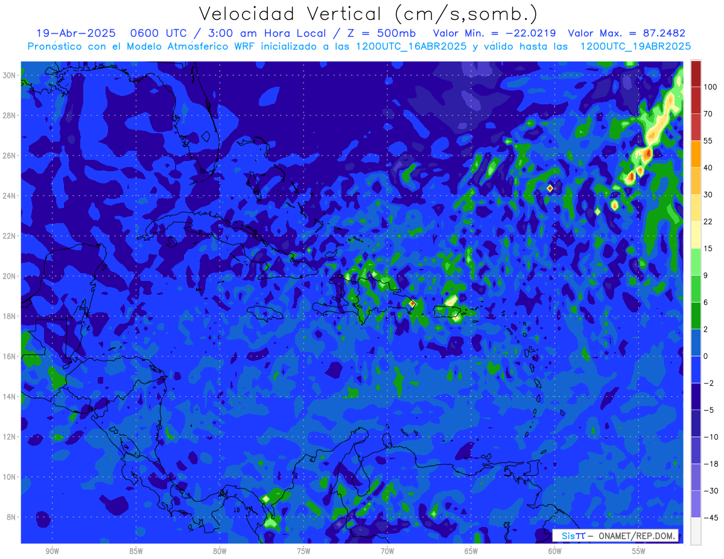Pick the lavender swatch between -30 and -45
Screen dimensions: 724x559
point(696,504)
